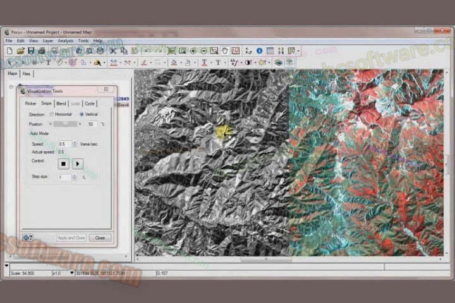Image resolution: width=455 pixels, height=303 pixels.
Task: Click the Print icon
Action: [42, 50]
